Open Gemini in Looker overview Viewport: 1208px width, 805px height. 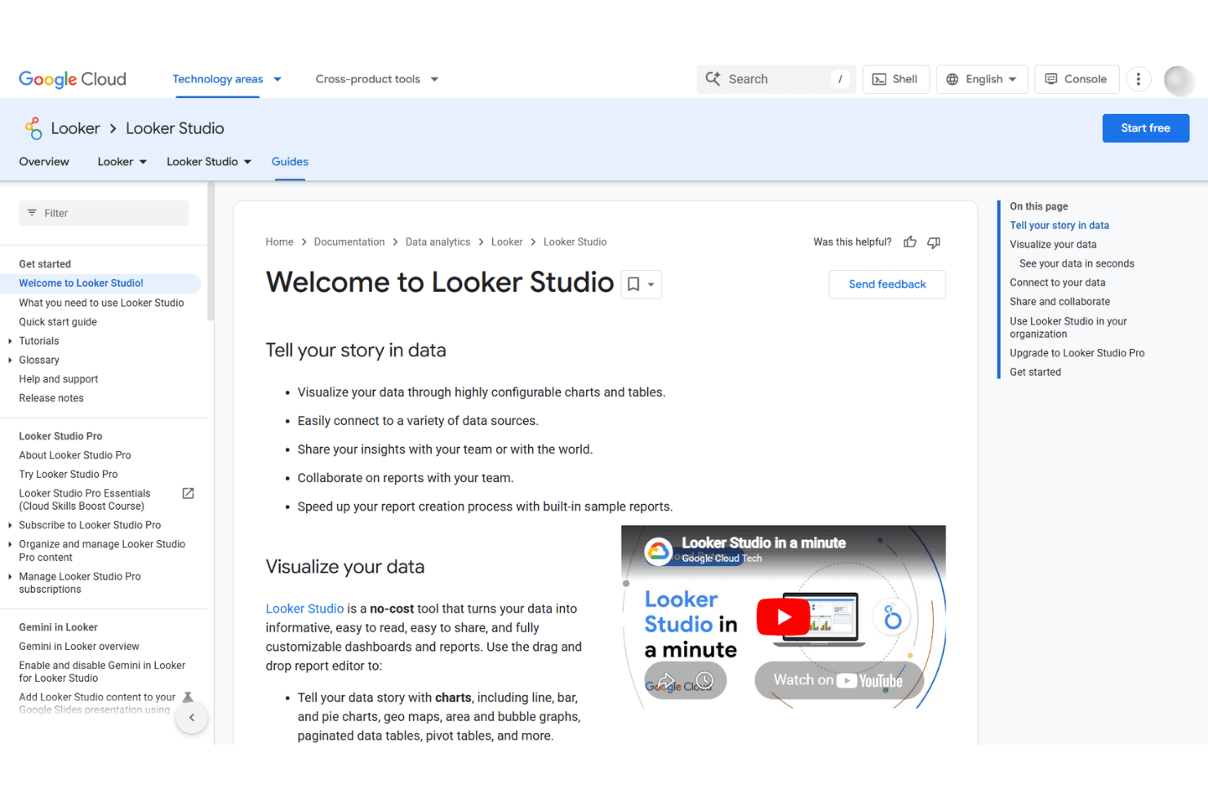coord(79,646)
